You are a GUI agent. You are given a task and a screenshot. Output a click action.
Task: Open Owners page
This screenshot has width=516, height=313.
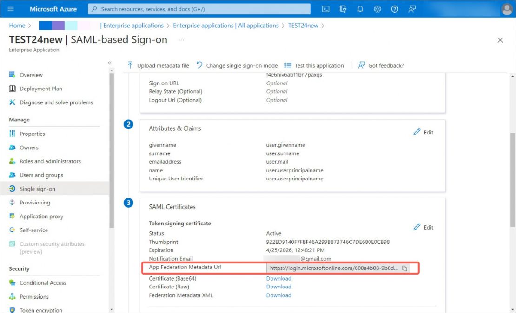(24, 147)
